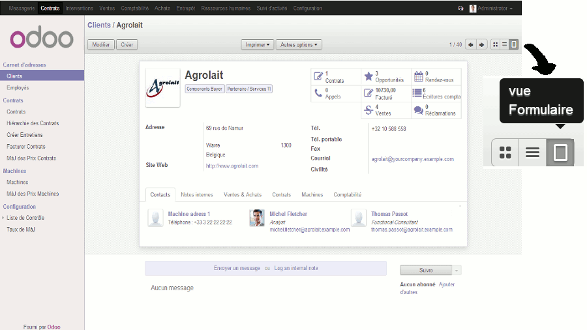Screen dimensions: 587x330
Task: Switch to form view in toolbar
Action: click(x=514, y=44)
